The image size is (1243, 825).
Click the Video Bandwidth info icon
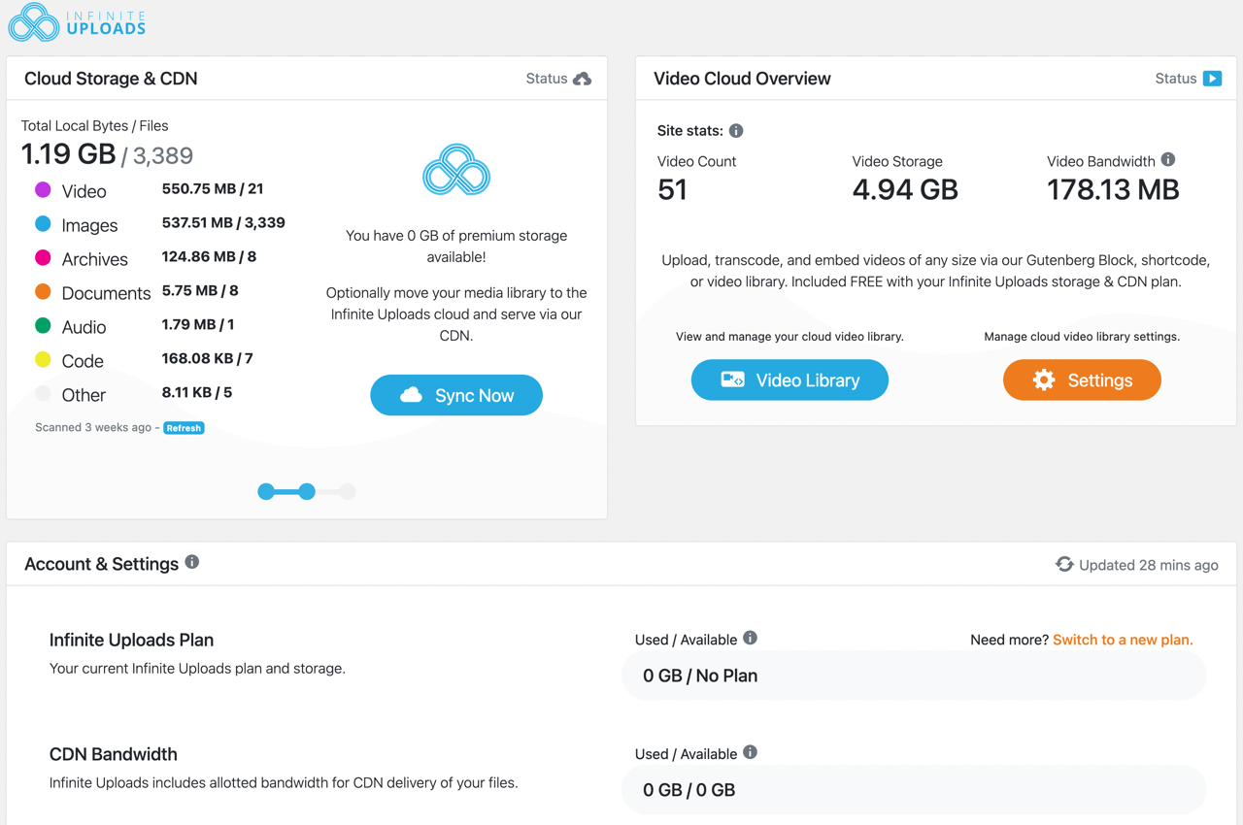pos(1168,159)
